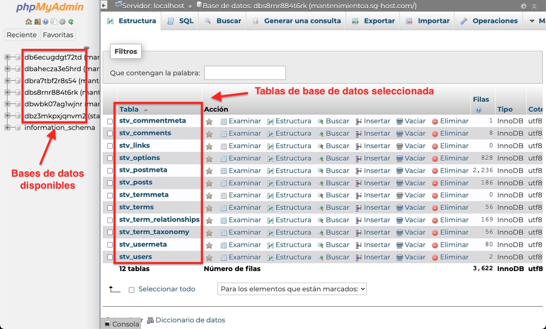The width and height of the screenshot is (546, 329).
Task: Click the Home icon under the phpMyAdmin logo
Action: (28, 22)
